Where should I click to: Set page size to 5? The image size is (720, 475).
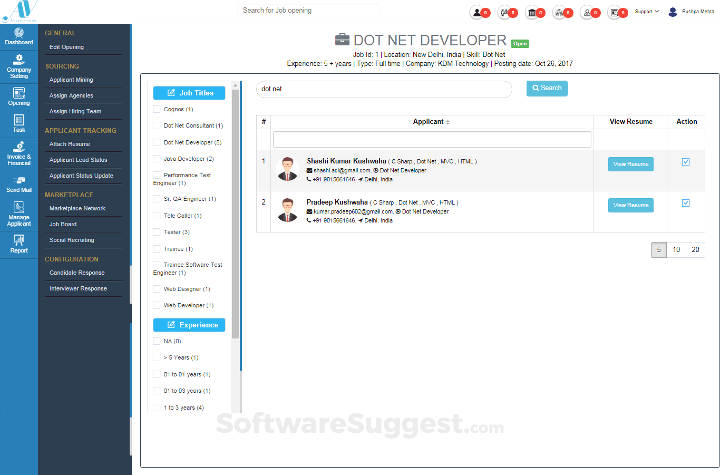[659, 250]
